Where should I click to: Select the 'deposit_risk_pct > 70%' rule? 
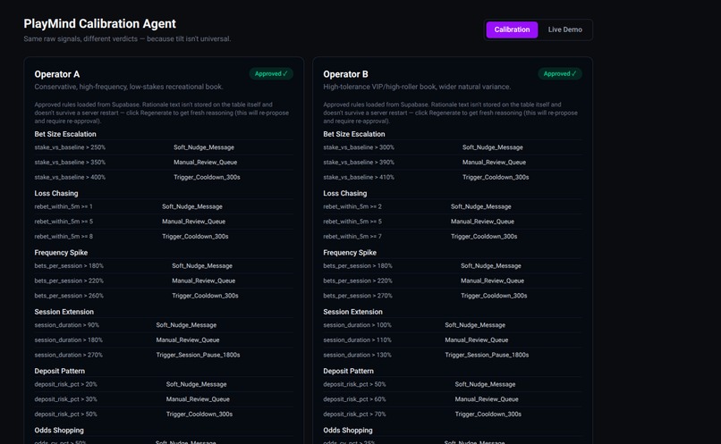click(354, 415)
